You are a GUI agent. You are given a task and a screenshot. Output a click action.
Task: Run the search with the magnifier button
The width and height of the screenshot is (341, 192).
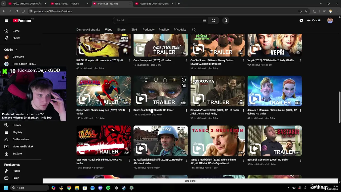coord(214,21)
